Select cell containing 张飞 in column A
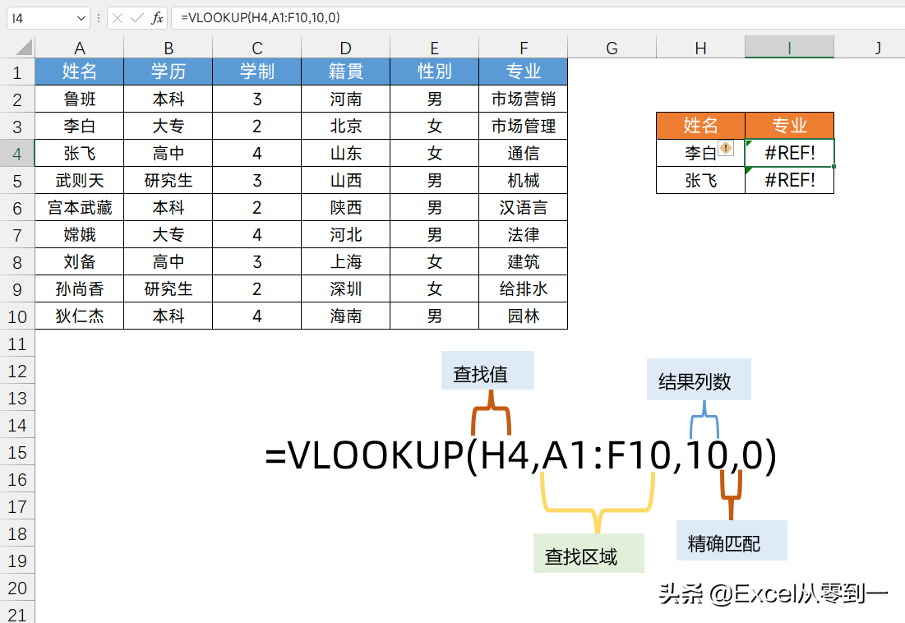905x623 pixels. [80, 153]
